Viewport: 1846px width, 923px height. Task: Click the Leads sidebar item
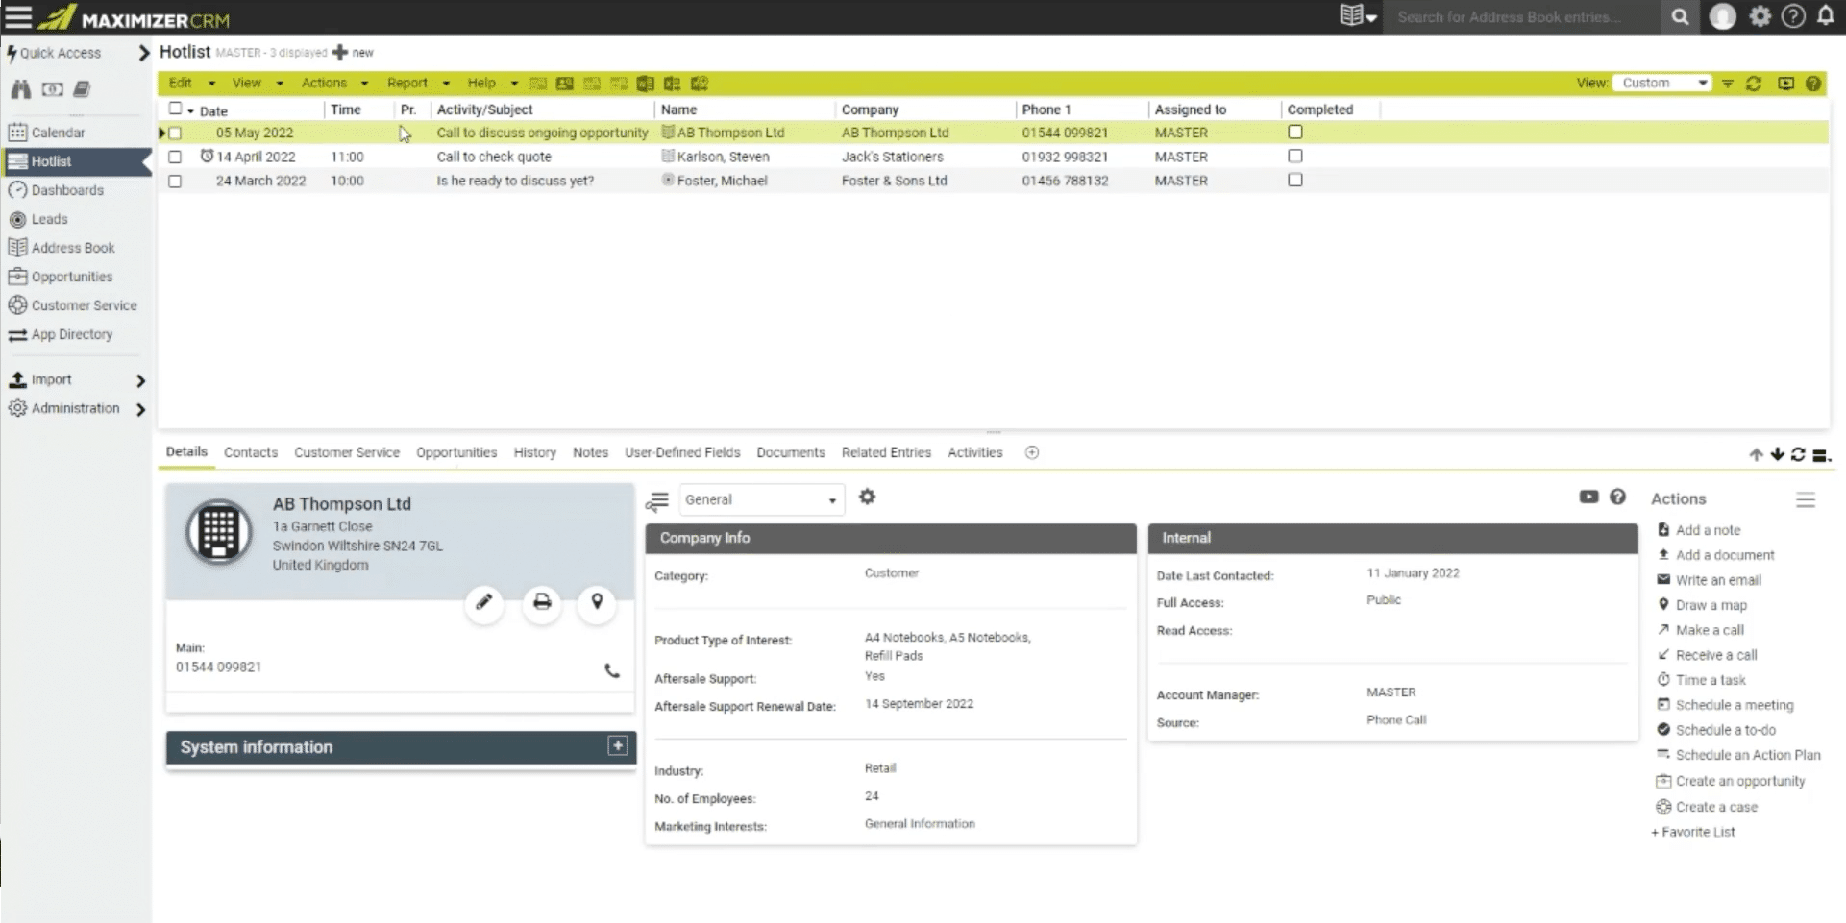49,219
